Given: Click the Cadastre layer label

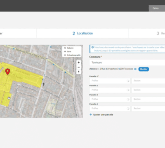Looking at the screenshot, I should (70, 48).
